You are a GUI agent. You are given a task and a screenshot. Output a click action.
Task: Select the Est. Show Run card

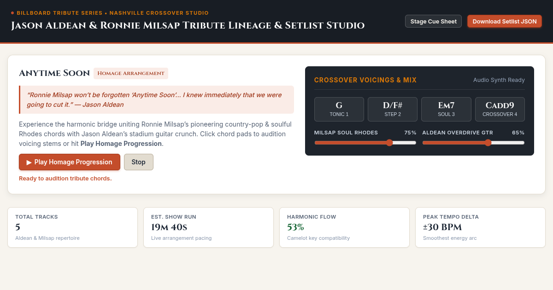[x=209, y=227]
